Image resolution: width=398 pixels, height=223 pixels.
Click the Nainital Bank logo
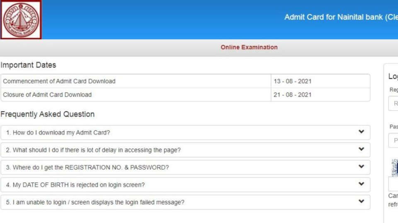21,19
